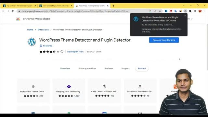Click the five-star rating of the extension

pos(47,52)
